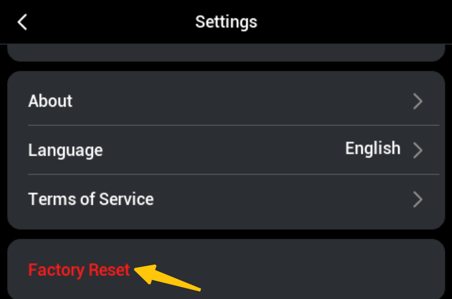
Task: Click the English language value
Action: 373,148
